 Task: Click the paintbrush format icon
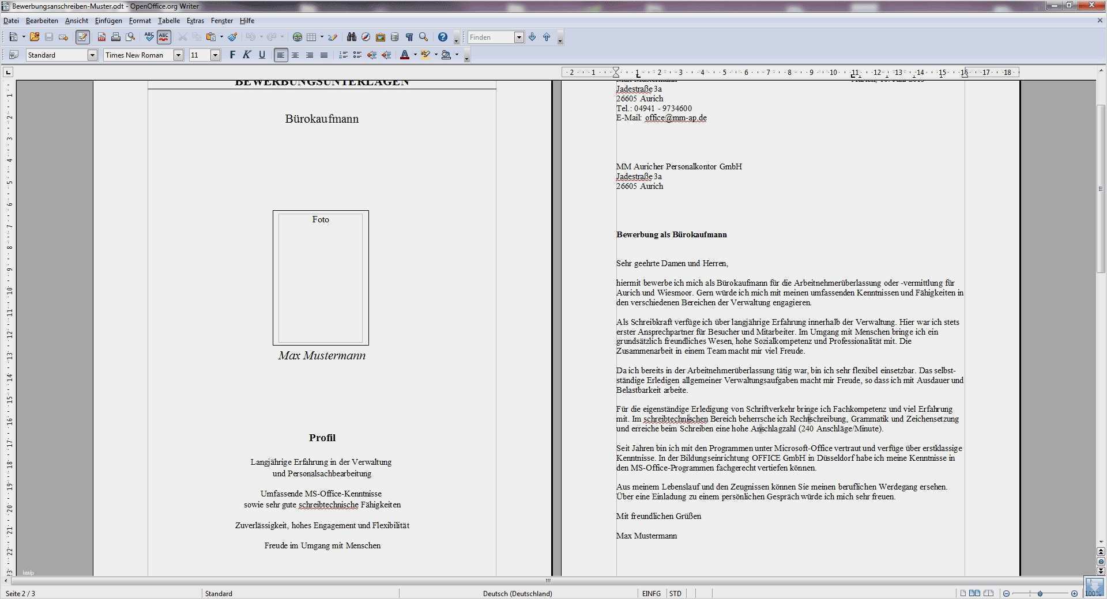[232, 37]
